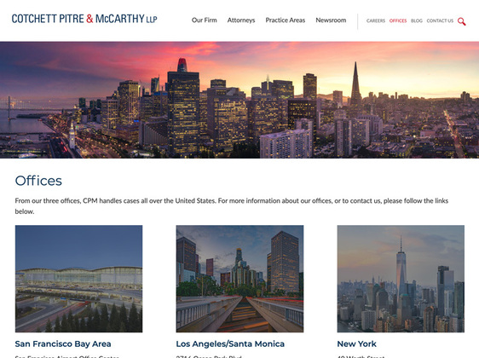The height and width of the screenshot is (358, 479).
Task: Select the Offices link in the header
Action: tap(398, 20)
